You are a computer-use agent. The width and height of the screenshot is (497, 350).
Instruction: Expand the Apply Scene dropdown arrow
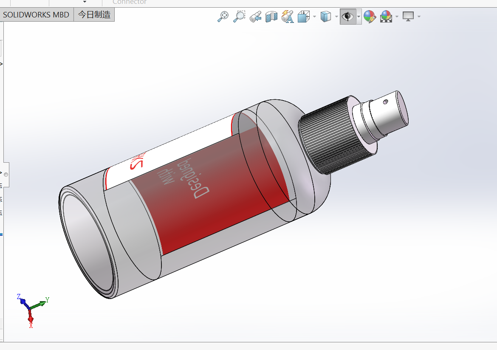tap(397, 17)
